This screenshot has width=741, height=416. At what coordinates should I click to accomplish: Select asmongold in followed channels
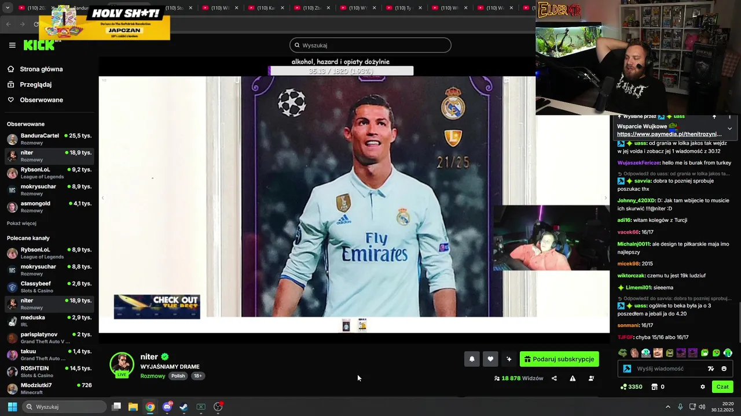(x=49, y=207)
